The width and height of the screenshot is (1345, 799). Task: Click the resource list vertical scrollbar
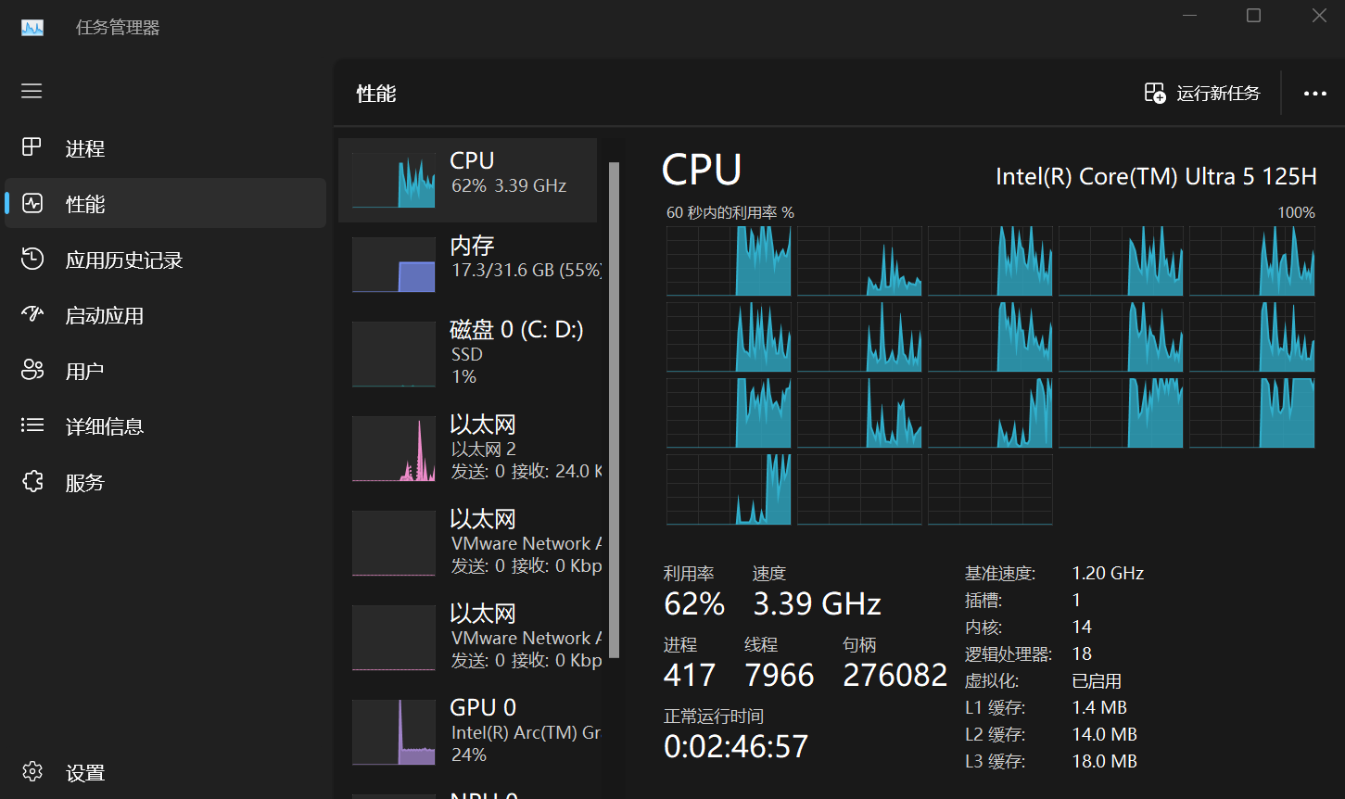coord(614,408)
